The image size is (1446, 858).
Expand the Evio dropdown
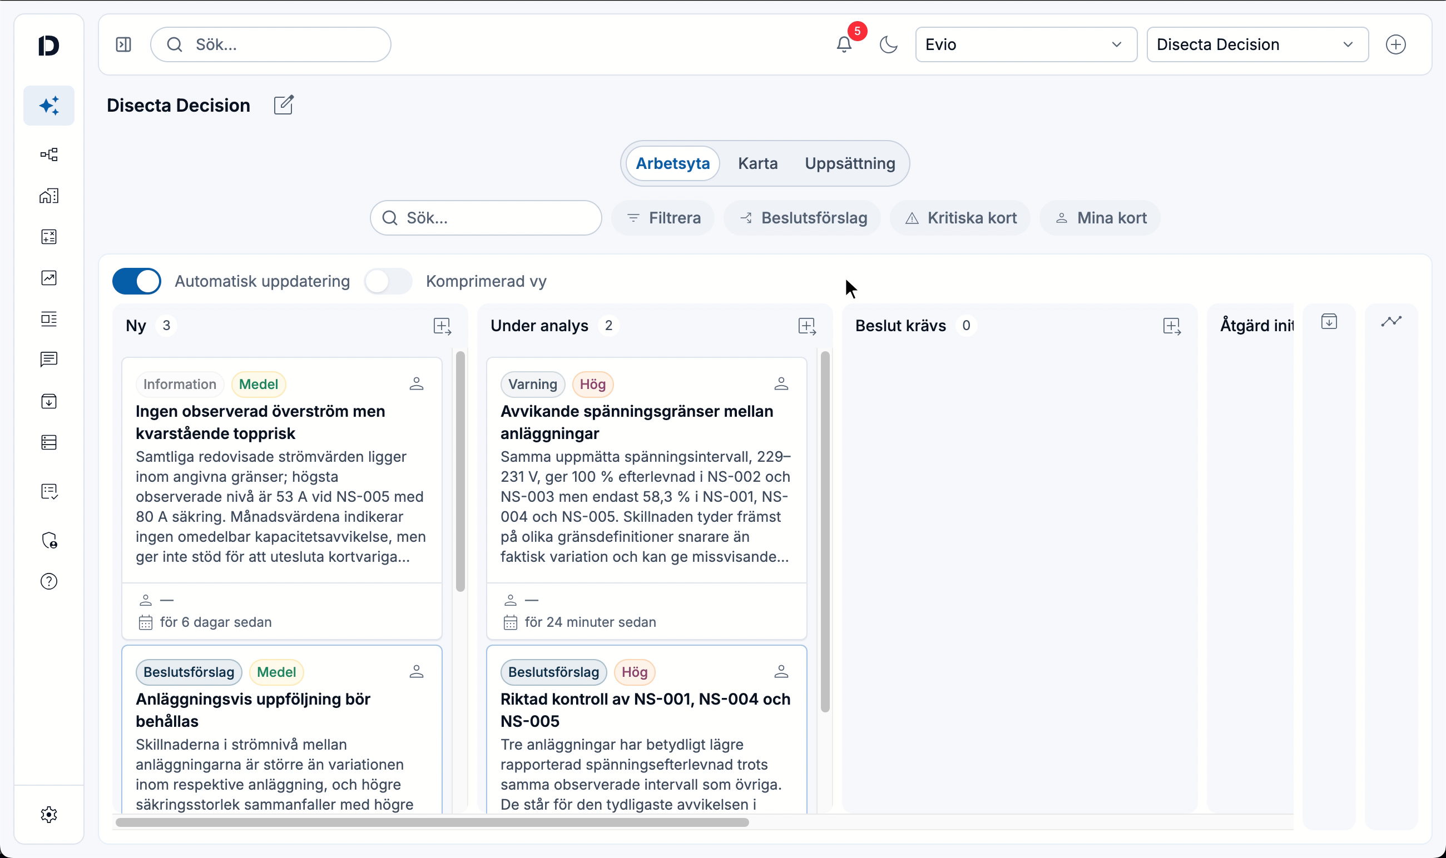(x=1026, y=44)
